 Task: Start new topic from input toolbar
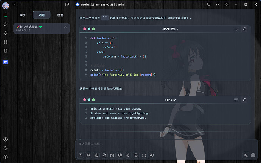point(81,155)
